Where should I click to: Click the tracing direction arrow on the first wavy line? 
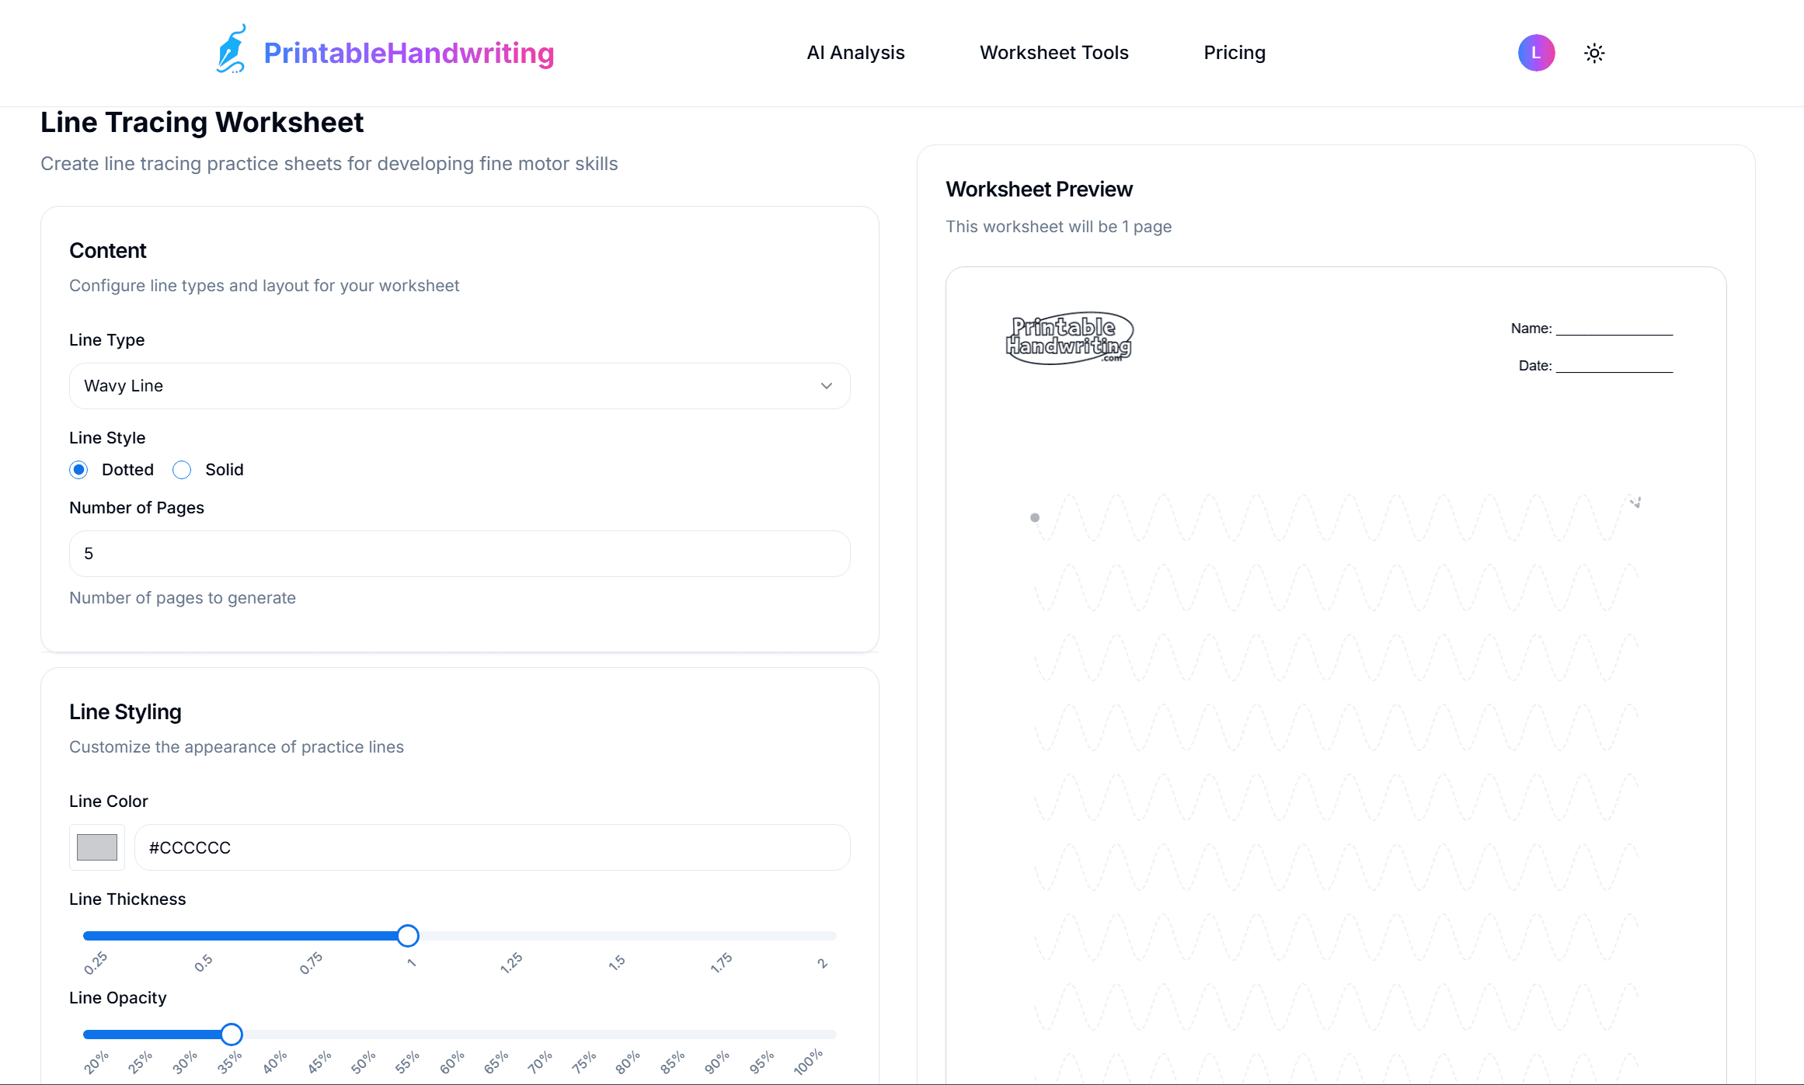pyautogui.click(x=1635, y=503)
